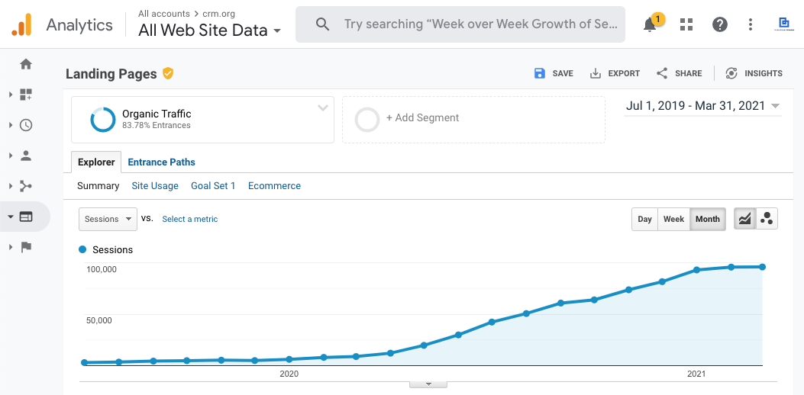The image size is (804, 395).
Task: Open the Sessions metric dropdown
Action: [x=108, y=219]
